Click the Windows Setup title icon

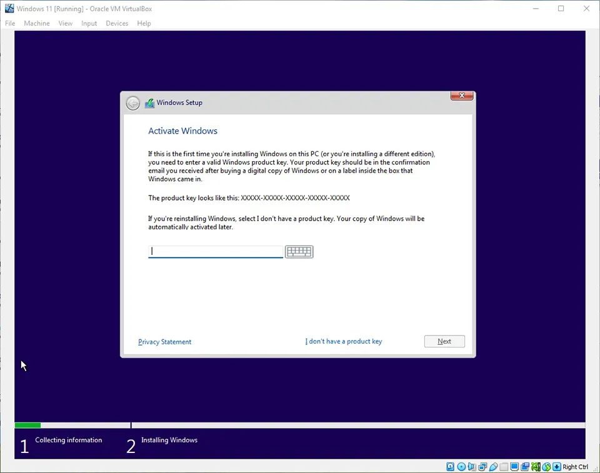(149, 103)
